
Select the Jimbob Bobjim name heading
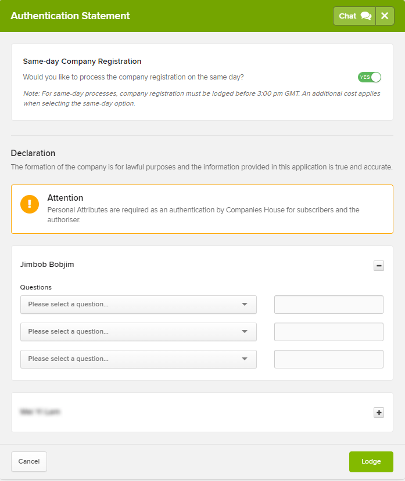click(x=47, y=265)
